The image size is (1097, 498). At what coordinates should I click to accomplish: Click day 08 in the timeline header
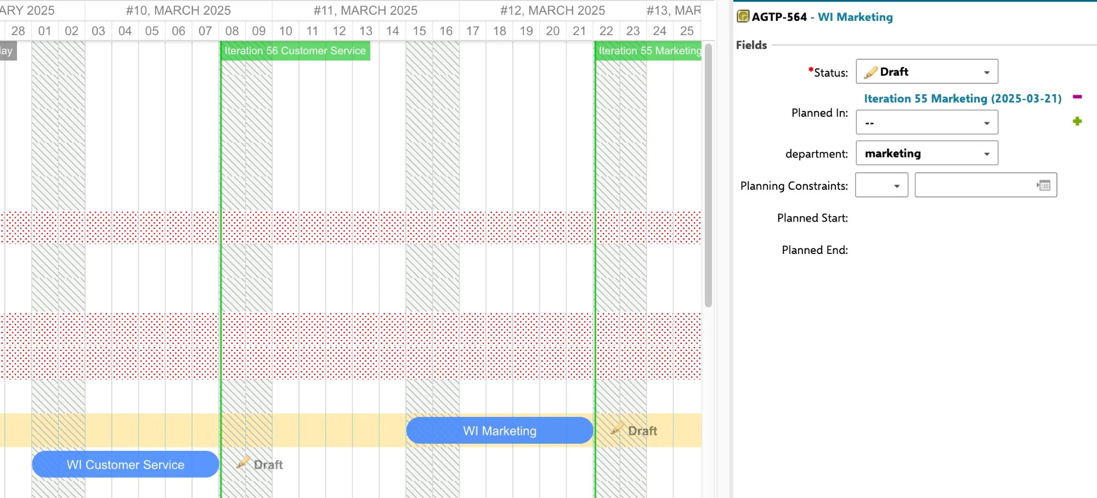232,31
